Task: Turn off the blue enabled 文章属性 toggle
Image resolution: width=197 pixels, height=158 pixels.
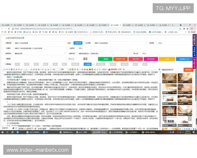Action: [89, 64]
